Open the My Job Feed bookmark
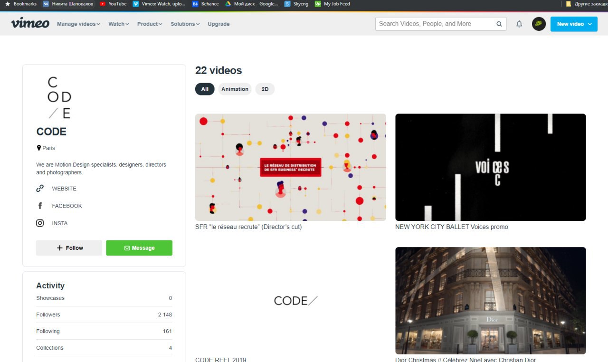Screen dimensions: 608x362 [332, 4]
